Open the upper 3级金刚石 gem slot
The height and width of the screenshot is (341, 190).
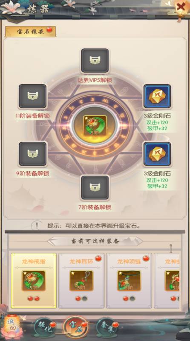157,96
